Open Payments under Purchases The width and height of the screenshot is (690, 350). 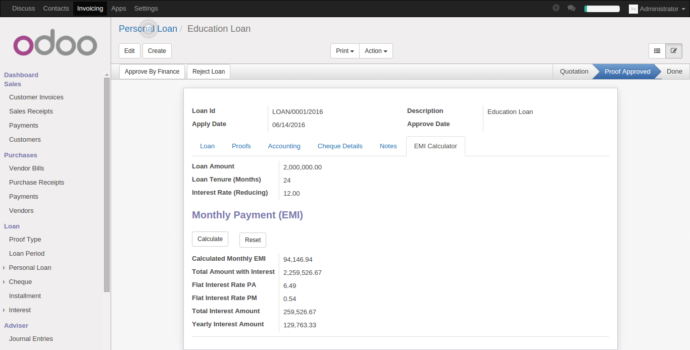(x=24, y=197)
